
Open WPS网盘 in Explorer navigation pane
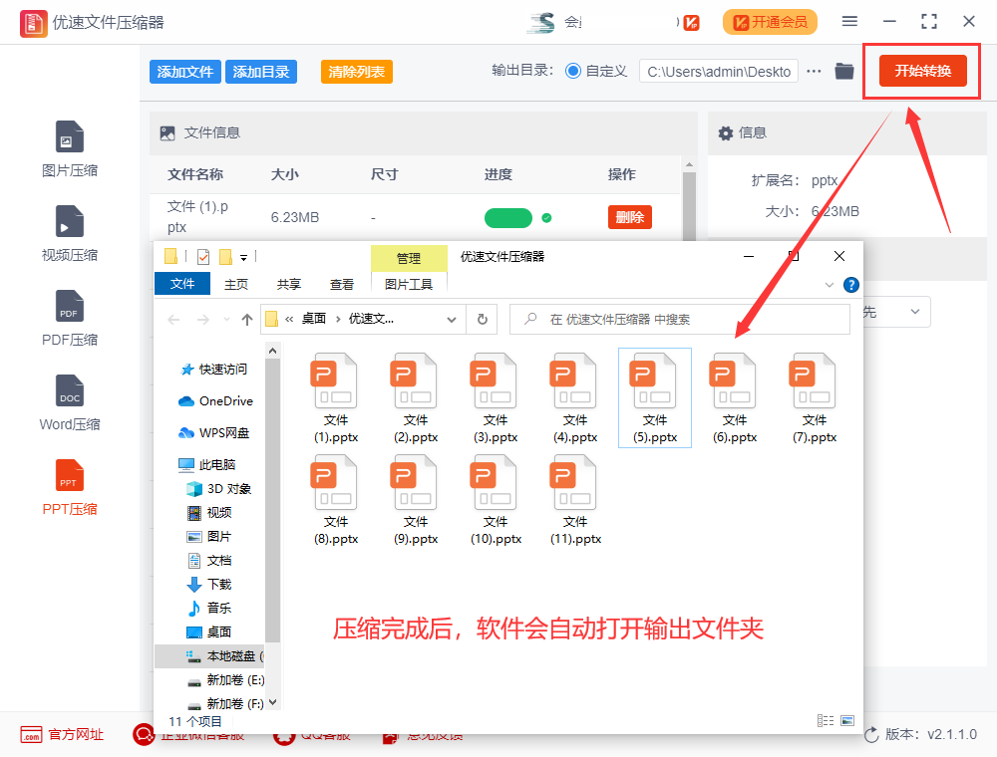[x=214, y=432]
